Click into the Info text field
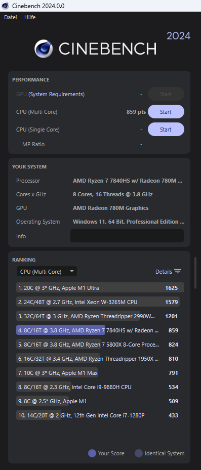The image size is (201, 470). (x=127, y=236)
